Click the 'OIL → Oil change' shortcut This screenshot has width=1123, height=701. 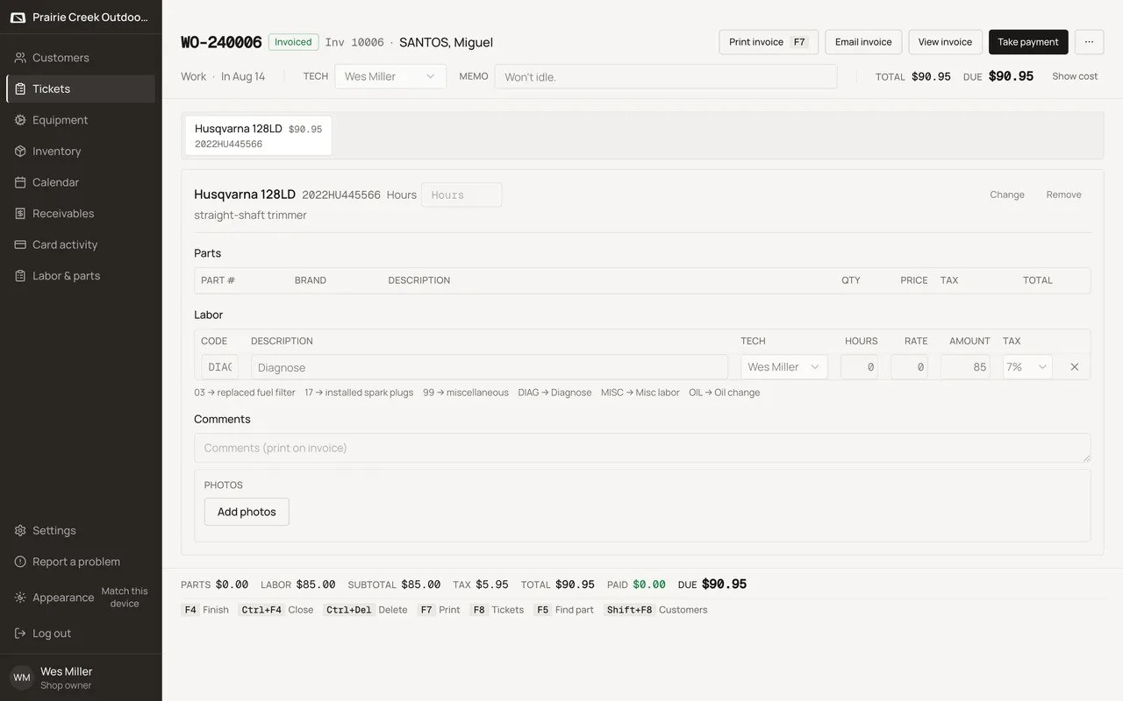tap(725, 393)
